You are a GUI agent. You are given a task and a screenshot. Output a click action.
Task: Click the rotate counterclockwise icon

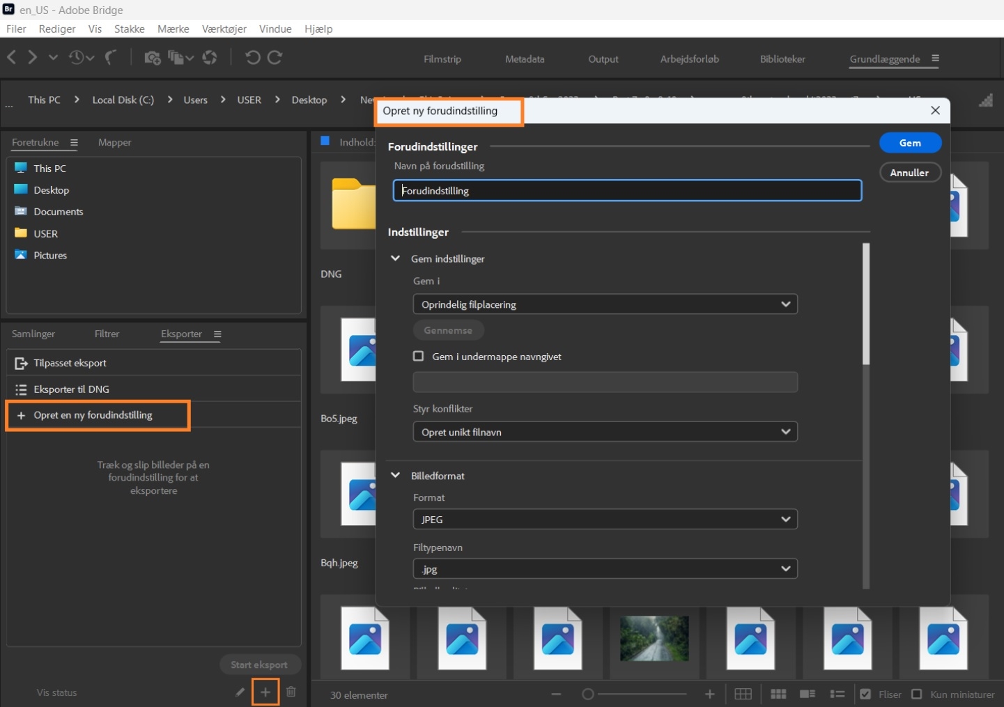pyautogui.click(x=252, y=58)
